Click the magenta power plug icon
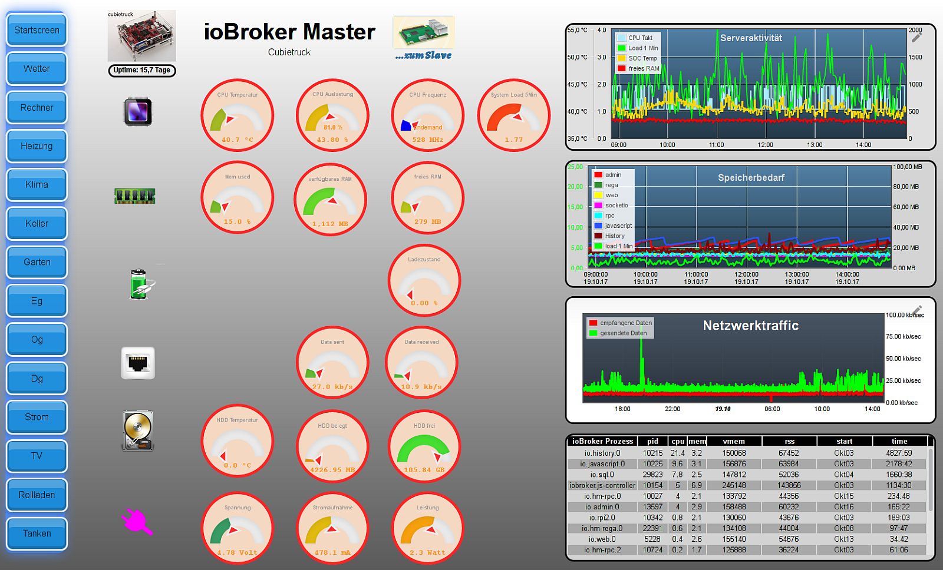This screenshot has height=570, width=943. (137, 522)
